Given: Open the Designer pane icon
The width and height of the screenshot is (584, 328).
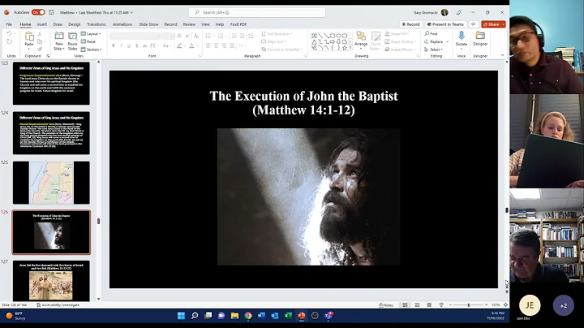Looking at the screenshot, I should tap(480, 36).
